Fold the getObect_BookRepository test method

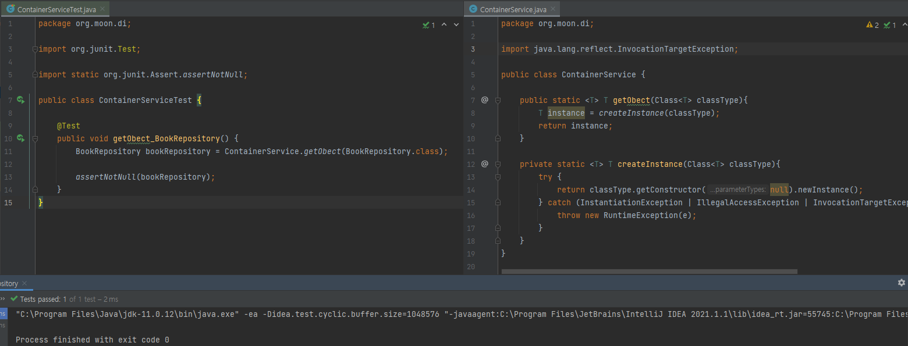36,138
